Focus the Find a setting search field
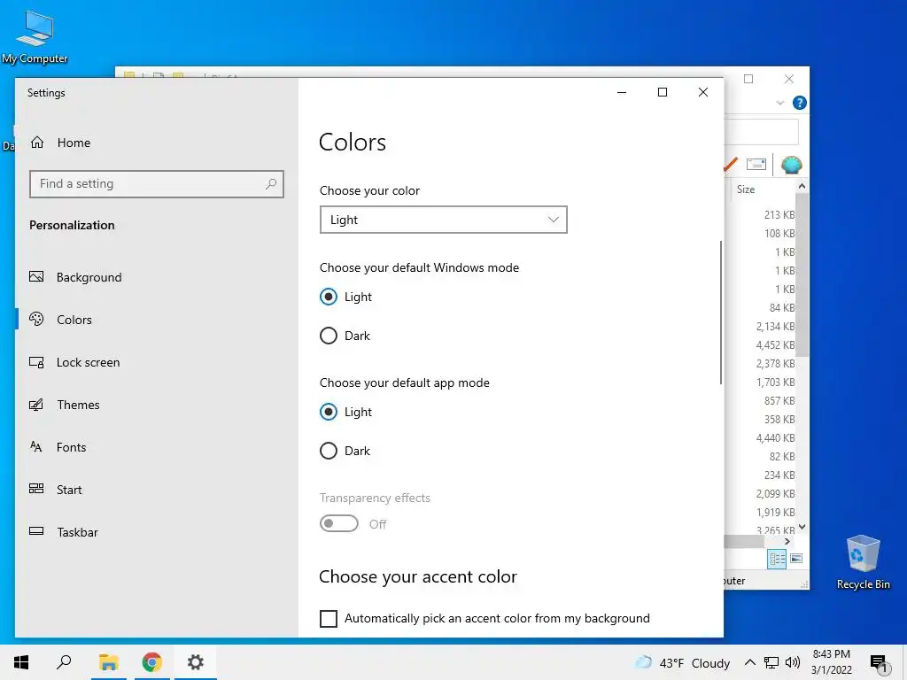This screenshot has width=907, height=680. click(x=156, y=184)
